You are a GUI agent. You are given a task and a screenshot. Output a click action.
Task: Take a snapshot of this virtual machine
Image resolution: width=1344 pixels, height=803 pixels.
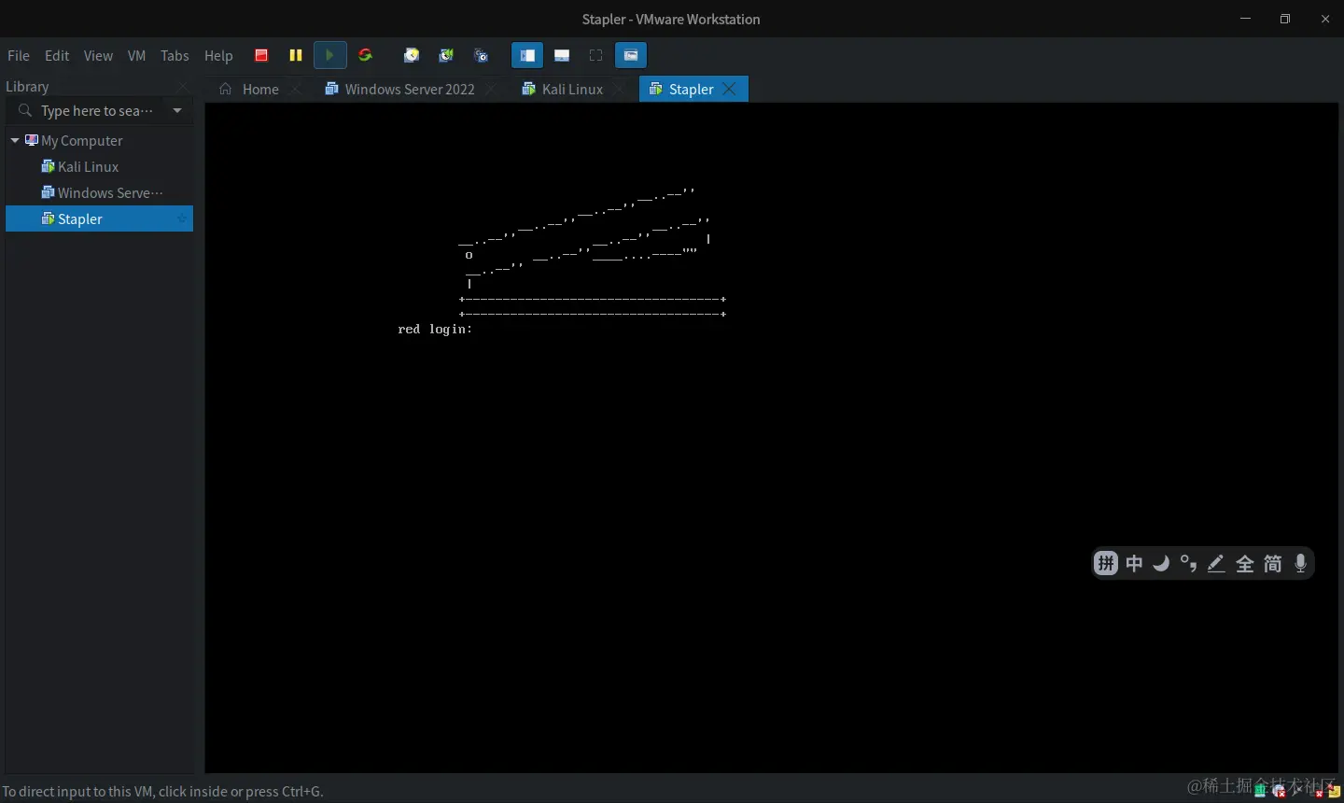[x=412, y=55]
